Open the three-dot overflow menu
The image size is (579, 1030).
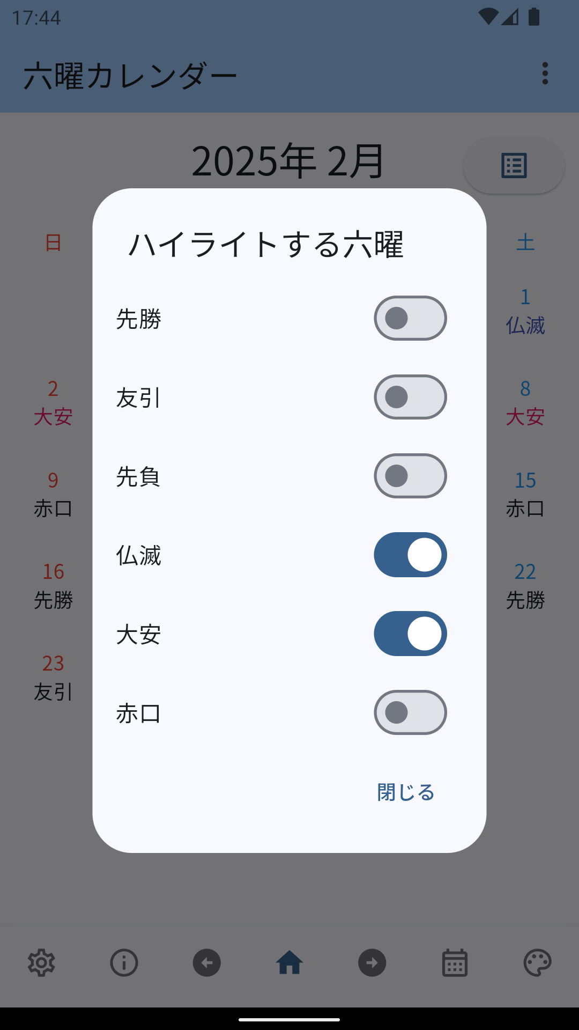point(545,73)
